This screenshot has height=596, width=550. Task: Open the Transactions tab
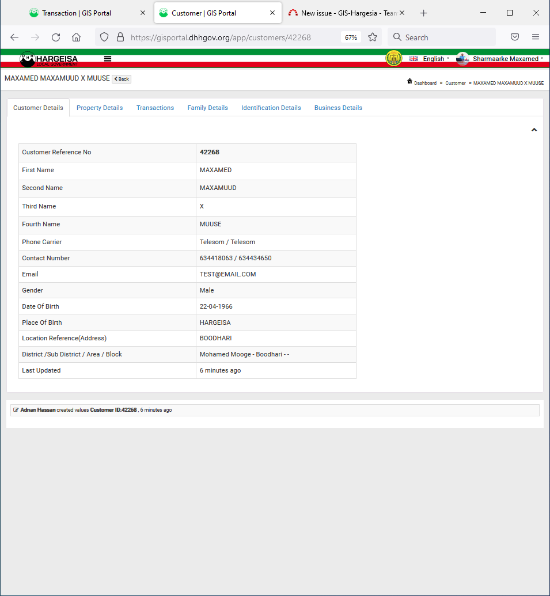click(x=155, y=108)
